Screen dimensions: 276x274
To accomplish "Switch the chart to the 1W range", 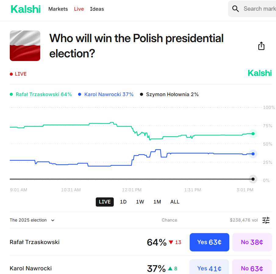I will (140, 202).
